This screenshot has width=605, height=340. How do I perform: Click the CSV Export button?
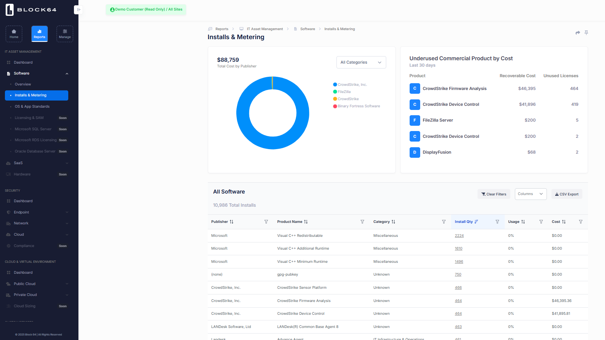pyautogui.click(x=567, y=194)
